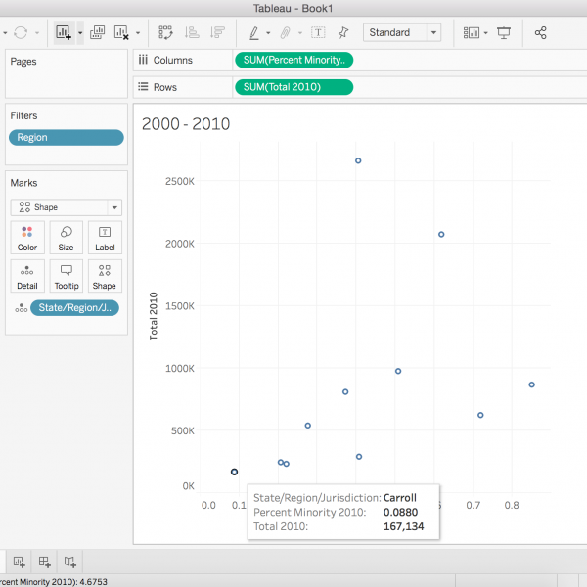The height and width of the screenshot is (587, 587).
Task: Click the Swap Rows and Columns icon
Action: pos(166,32)
